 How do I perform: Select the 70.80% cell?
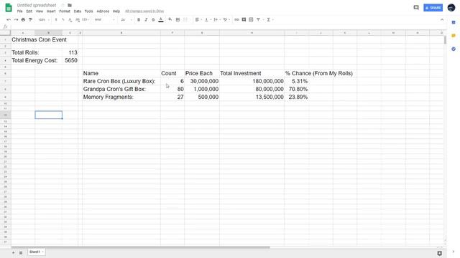[296, 89]
